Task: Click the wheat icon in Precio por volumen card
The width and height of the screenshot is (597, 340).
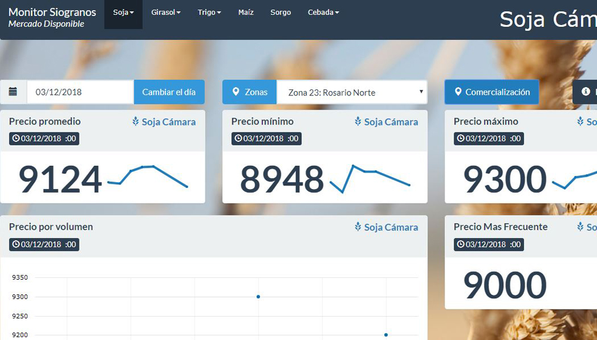Action: (x=358, y=227)
